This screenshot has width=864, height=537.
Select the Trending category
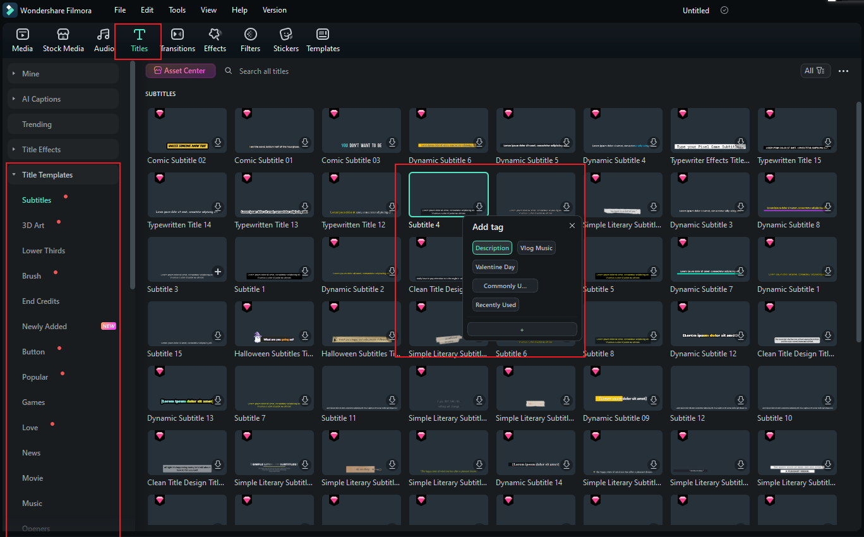pyautogui.click(x=63, y=124)
